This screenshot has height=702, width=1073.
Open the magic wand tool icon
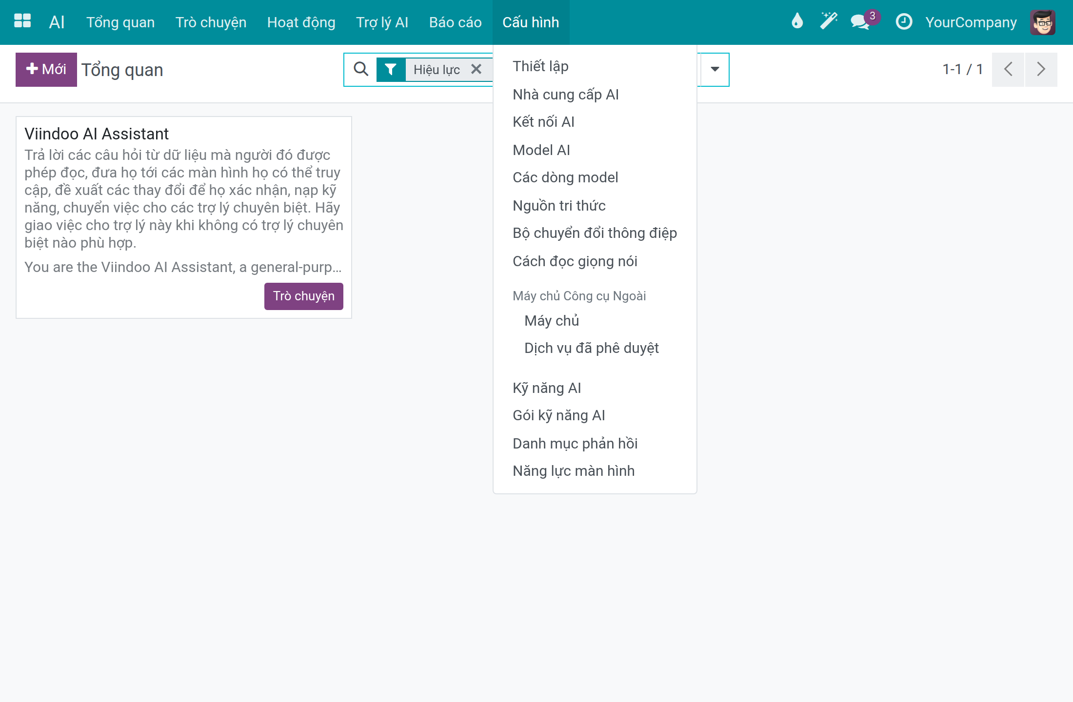pos(828,21)
